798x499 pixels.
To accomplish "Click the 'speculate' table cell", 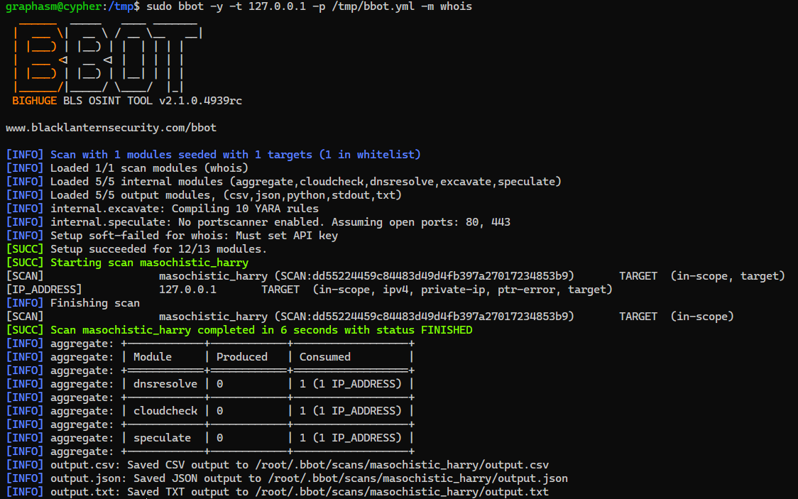I will click(162, 438).
